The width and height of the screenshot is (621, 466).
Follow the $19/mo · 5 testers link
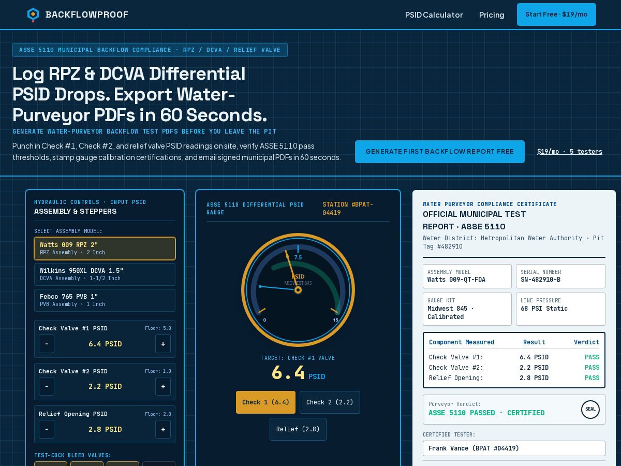pos(570,152)
